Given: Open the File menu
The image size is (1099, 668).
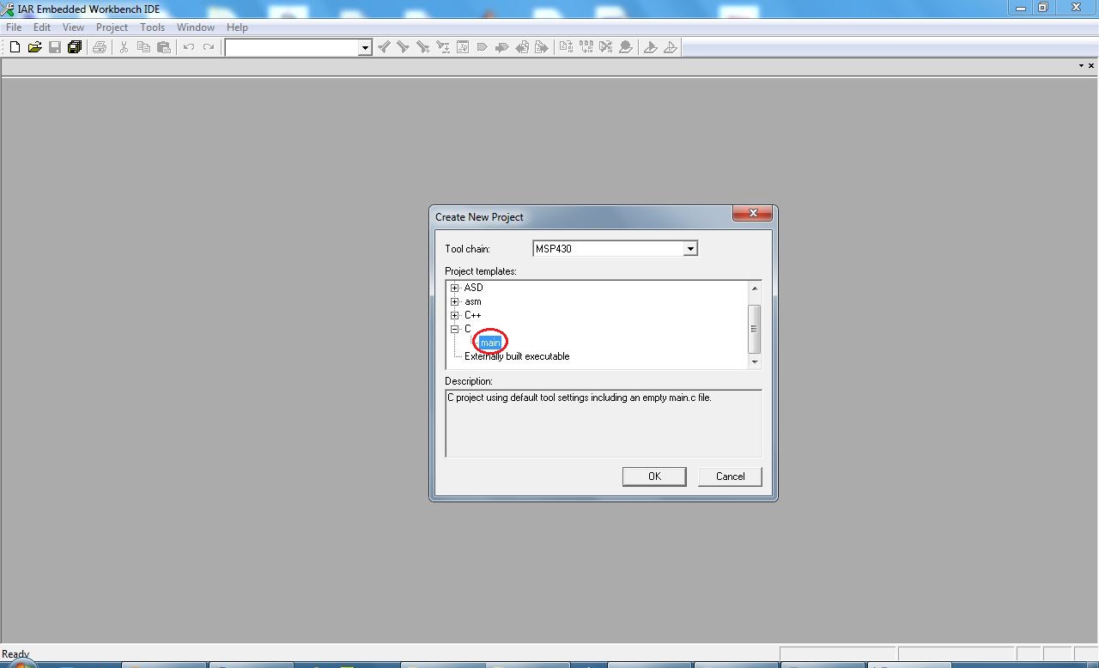Looking at the screenshot, I should click(x=14, y=27).
